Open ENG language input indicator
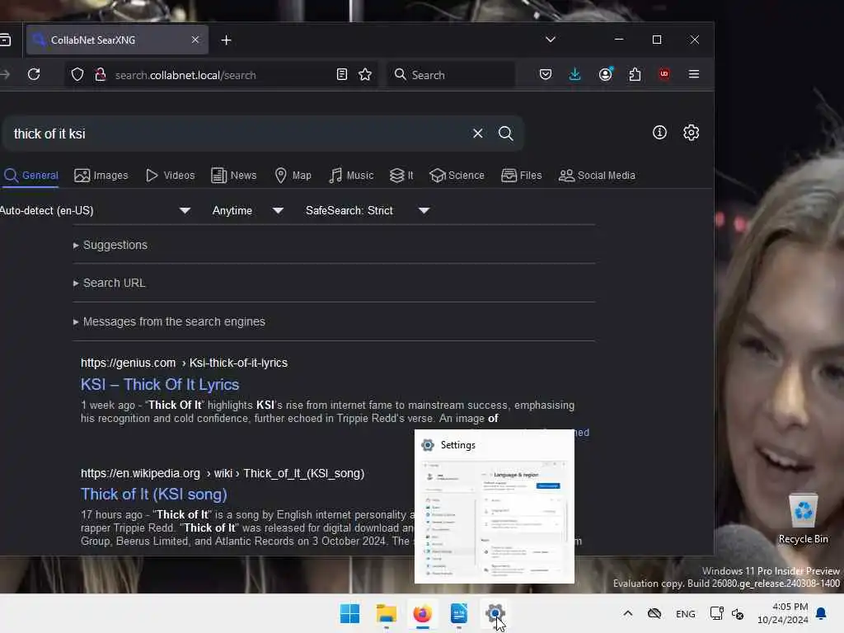The height and width of the screenshot is (633, 844). coord(685,614)
